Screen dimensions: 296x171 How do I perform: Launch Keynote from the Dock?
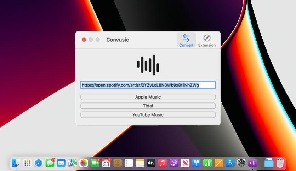[196, 163]
